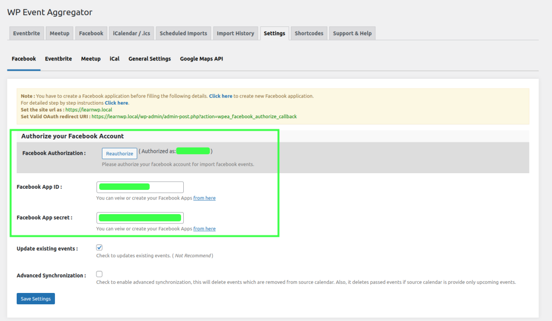
Task: Switch to the Meetup top import tab
Action: pyautogui.click(x=59, y=33)
